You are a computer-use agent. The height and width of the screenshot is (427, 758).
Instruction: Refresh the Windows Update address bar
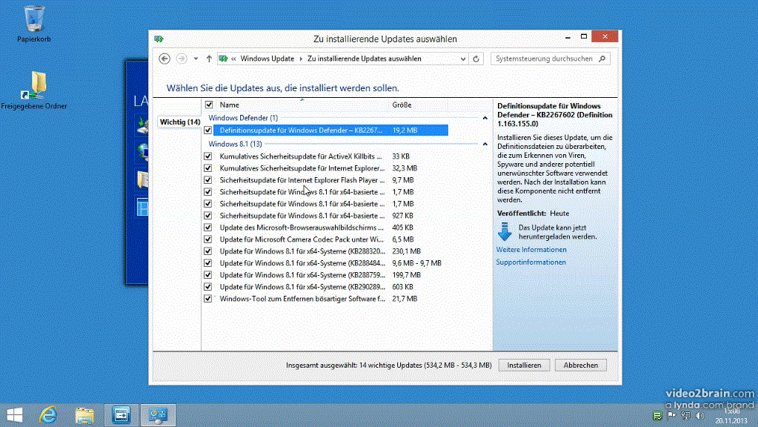(476, 59)
